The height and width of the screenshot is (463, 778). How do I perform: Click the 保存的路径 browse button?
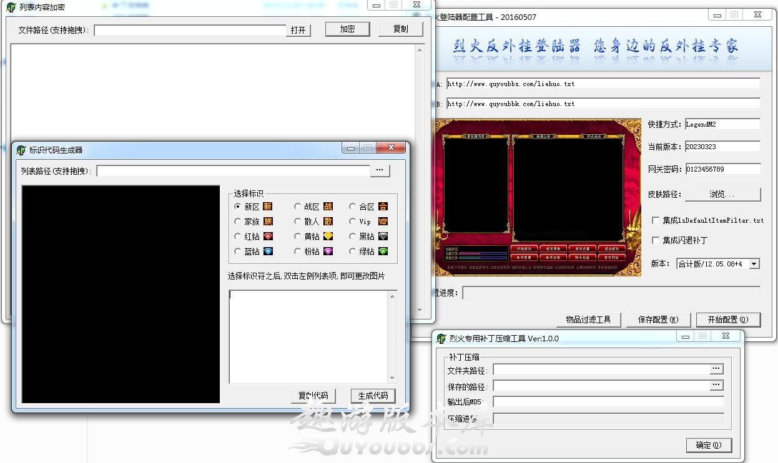716,386
